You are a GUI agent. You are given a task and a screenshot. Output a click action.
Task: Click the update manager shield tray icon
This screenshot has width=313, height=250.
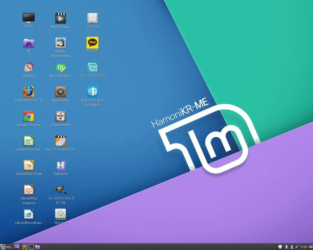click(280, 247)
